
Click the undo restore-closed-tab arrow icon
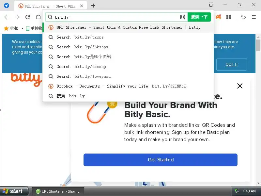pyautogui.click(x=243, y=17)
